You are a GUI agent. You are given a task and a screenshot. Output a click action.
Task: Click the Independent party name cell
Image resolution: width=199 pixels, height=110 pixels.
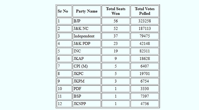87,36
